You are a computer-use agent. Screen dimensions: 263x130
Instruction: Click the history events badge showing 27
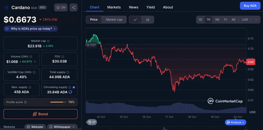92,122
